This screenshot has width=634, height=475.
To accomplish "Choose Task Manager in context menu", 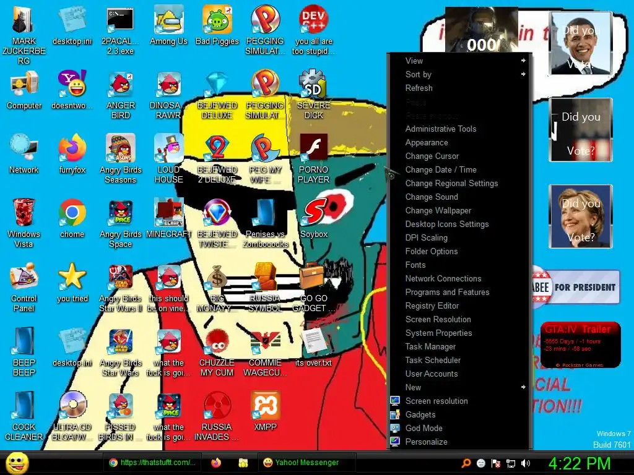I will tap(459, 346).
